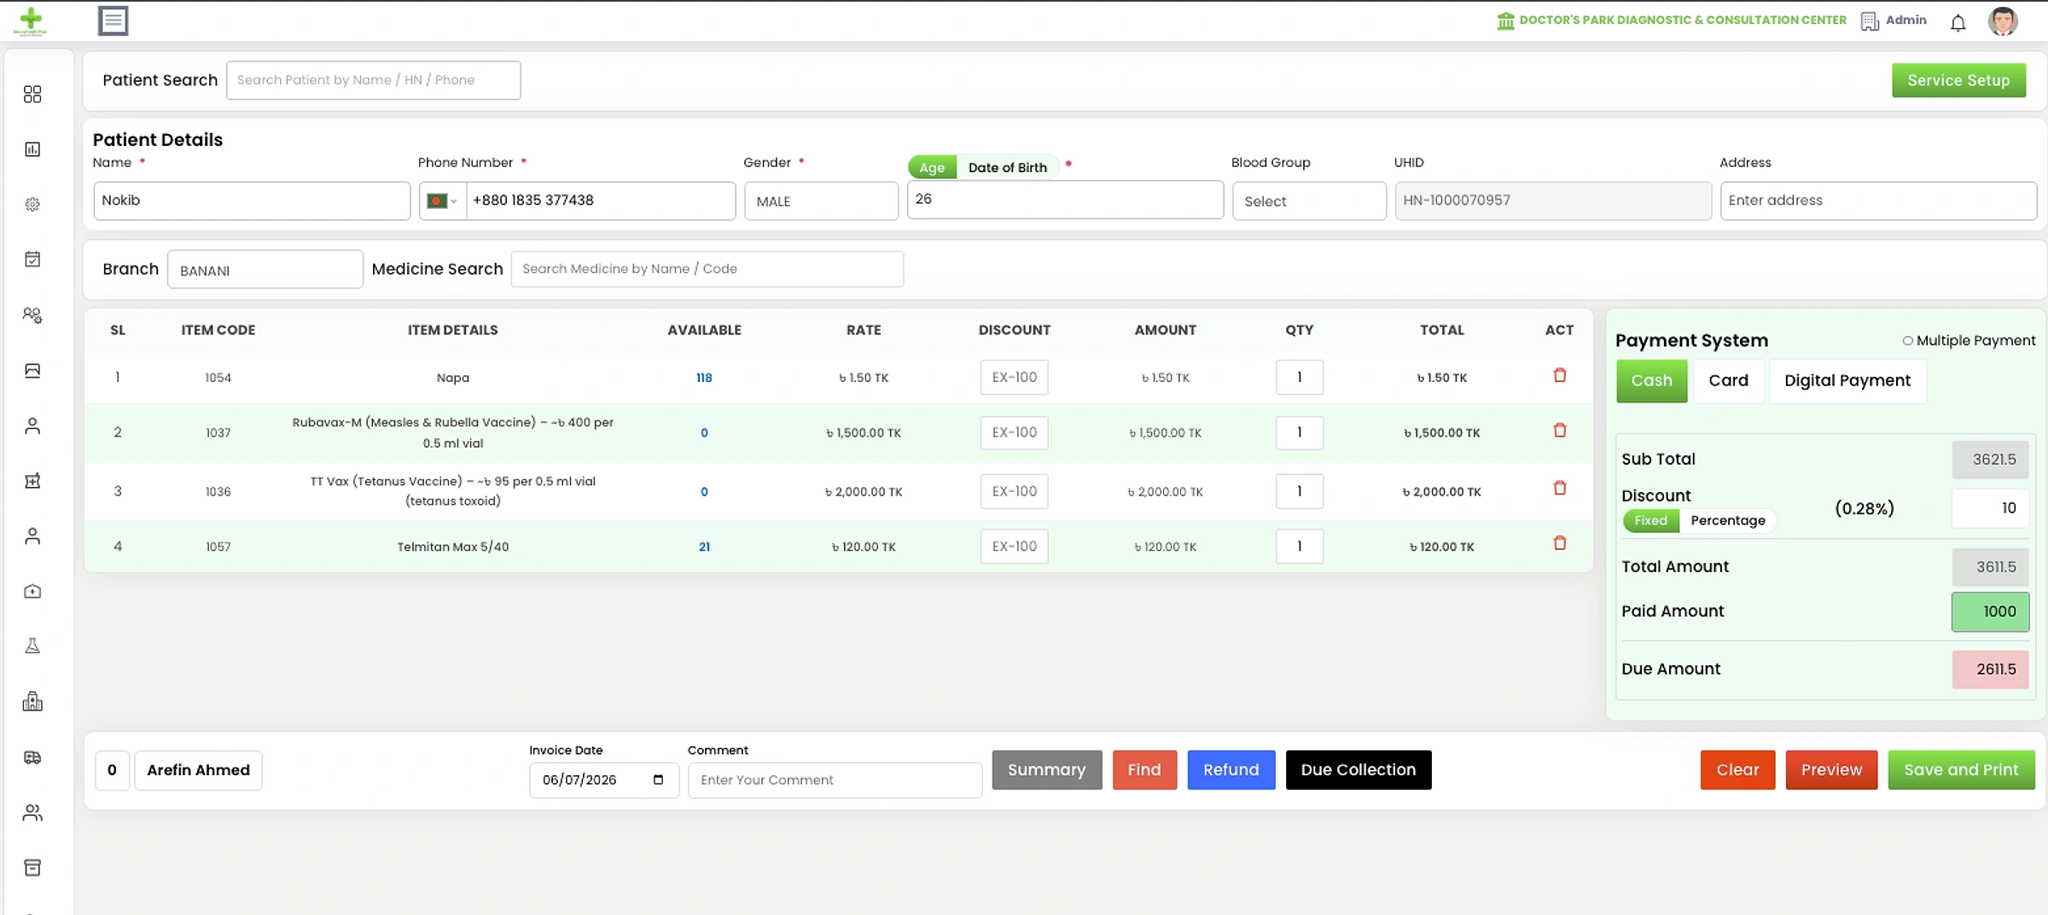Open the archive box sidebar icon
Screen dimensions: 2048x915
click(x=32, y=867)
